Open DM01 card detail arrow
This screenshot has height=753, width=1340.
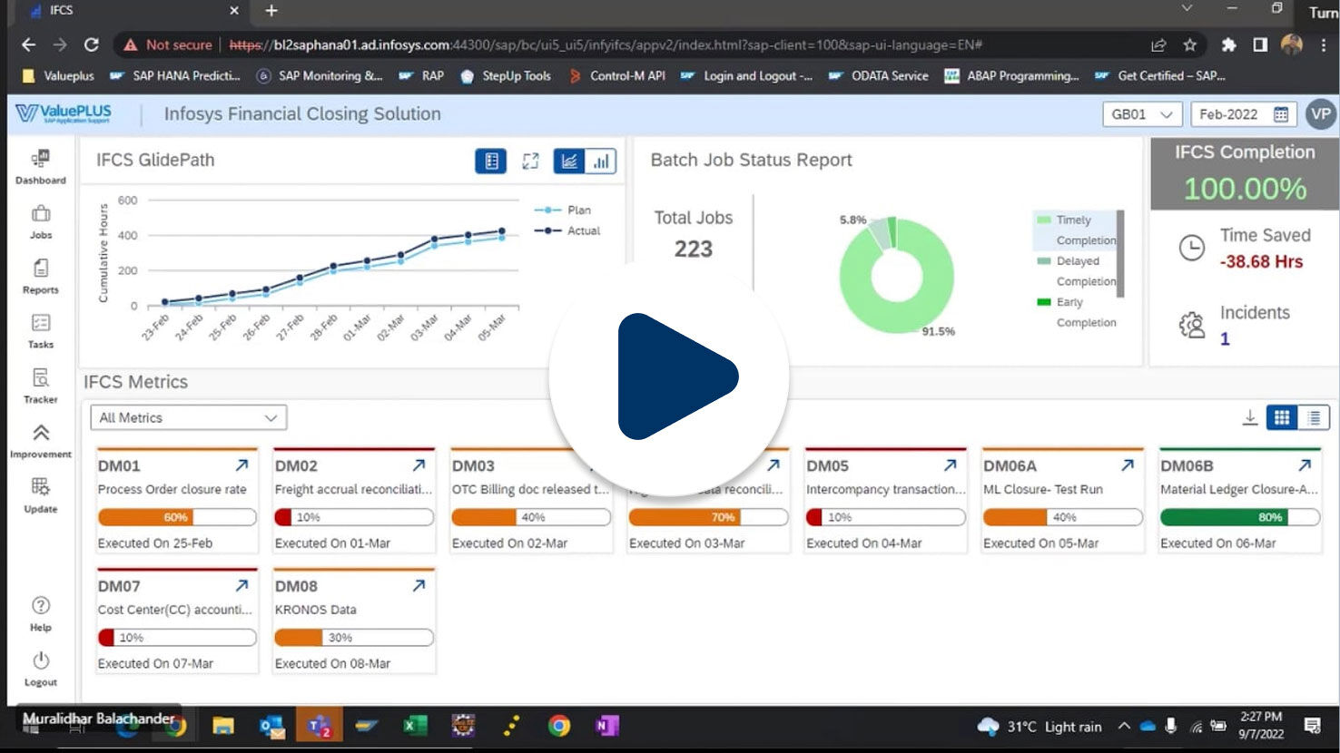click(241, 465)
